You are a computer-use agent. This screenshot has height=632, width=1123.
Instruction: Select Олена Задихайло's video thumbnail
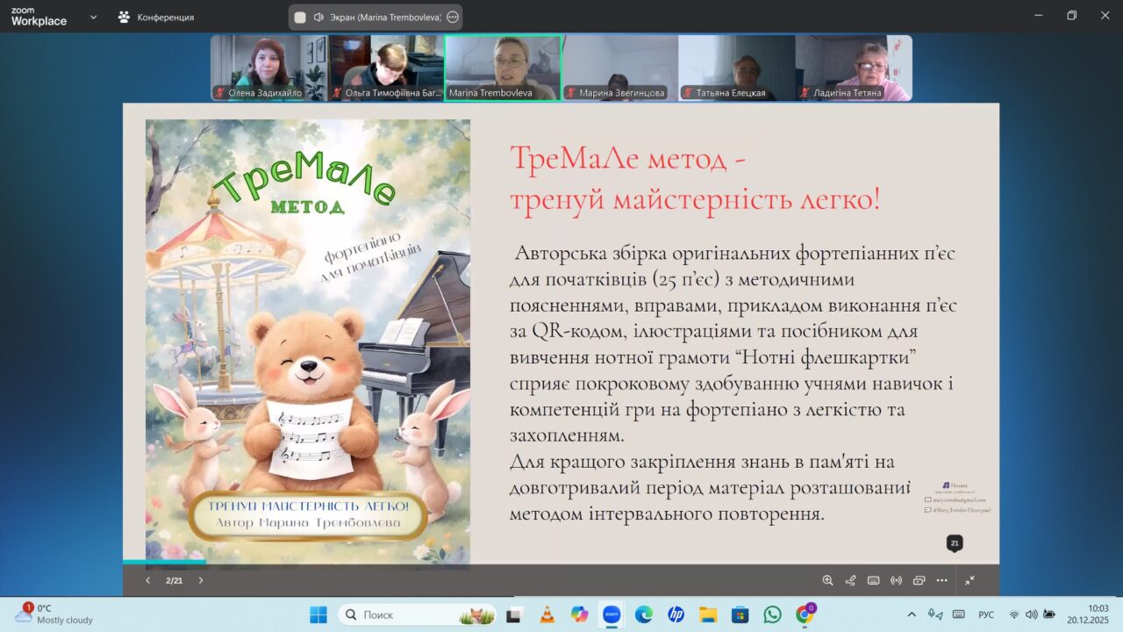268,68
